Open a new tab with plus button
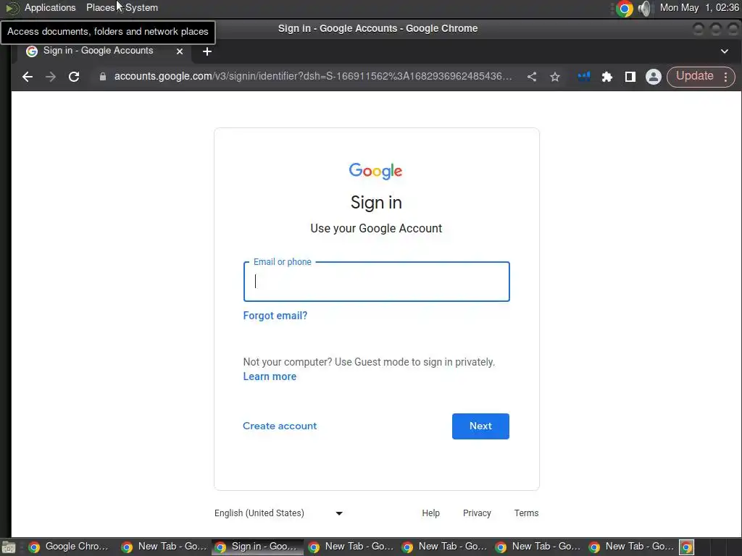 click(x=207, y=51)
